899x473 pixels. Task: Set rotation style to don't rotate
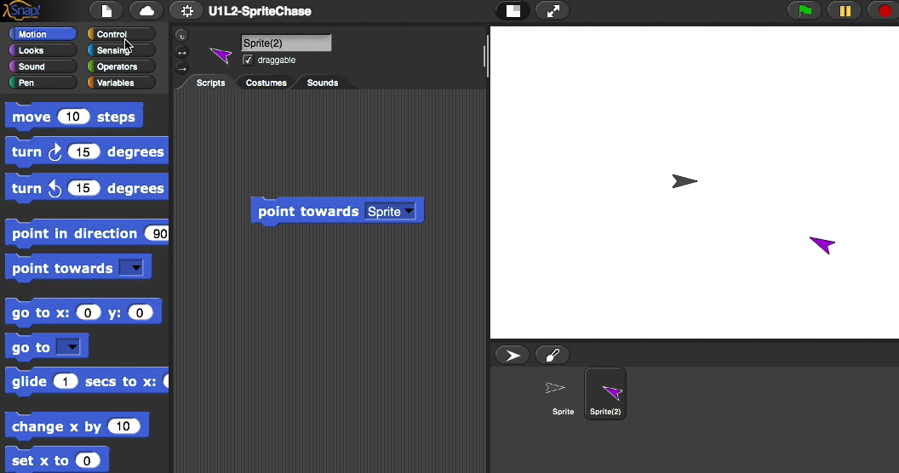[181, 68]
